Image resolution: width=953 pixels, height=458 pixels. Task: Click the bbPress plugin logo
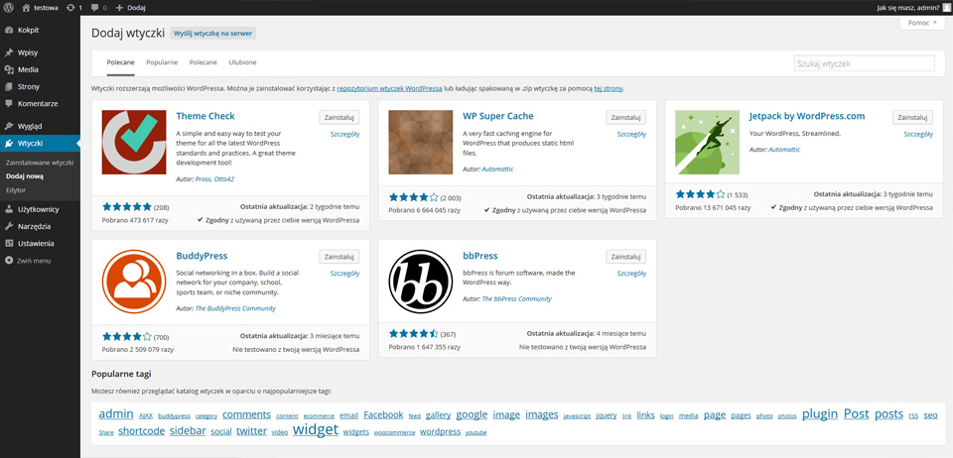pyautogui.click(x=421, y=282)
